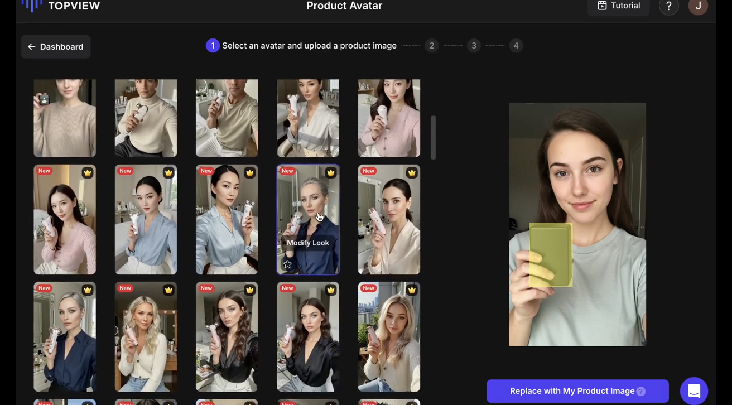Click the large avatar preview image
732x405 pixels.
pyautogui.click(x=577, y=224)
